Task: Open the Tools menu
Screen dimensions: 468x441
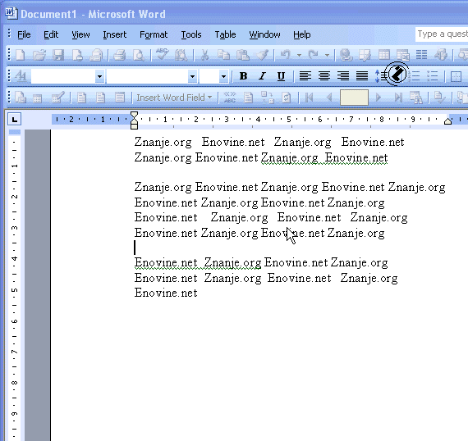Action: [x=191, y=35]
